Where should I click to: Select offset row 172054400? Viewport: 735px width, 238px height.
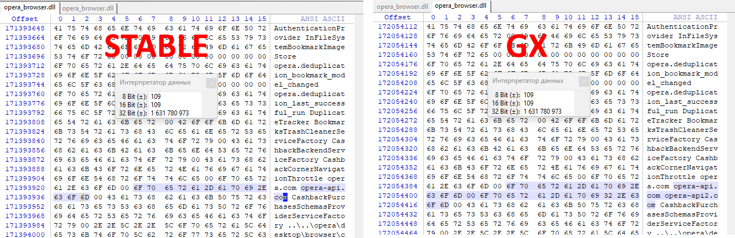[x=398, y=195]
